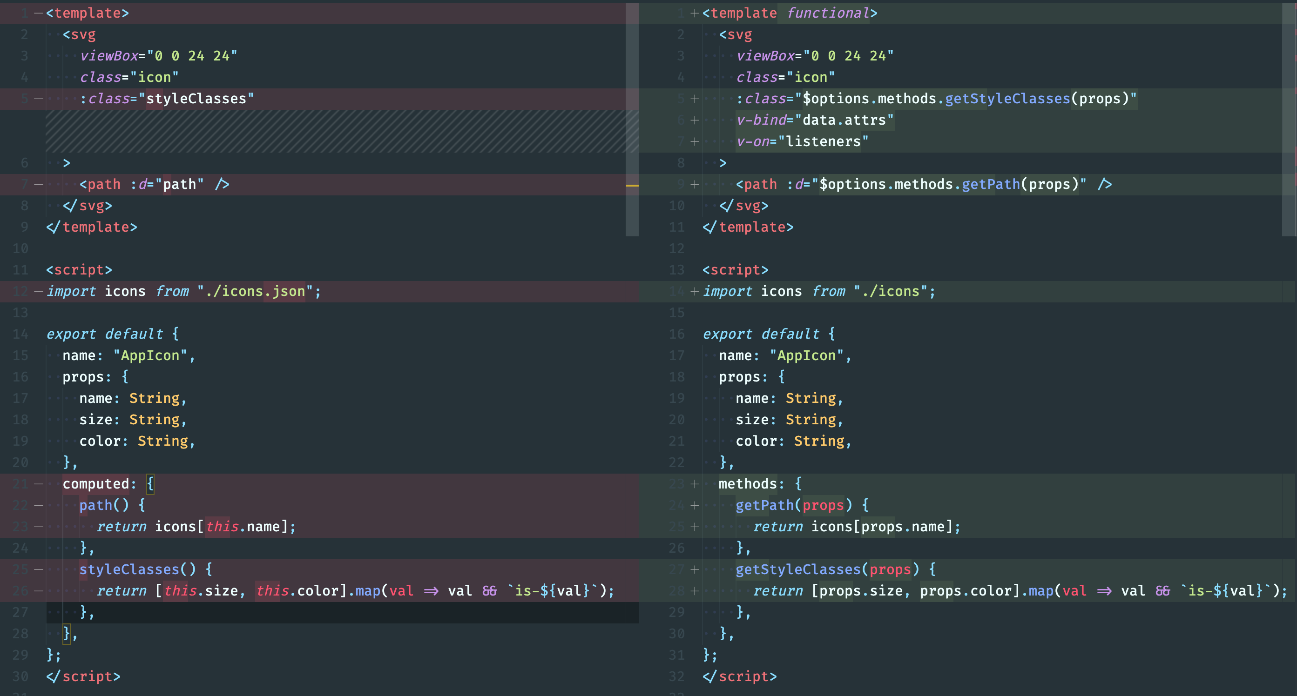Click "data.attrs" value in v-bind line
This screenshot has height=696, width=1297.
pos(844,120)
